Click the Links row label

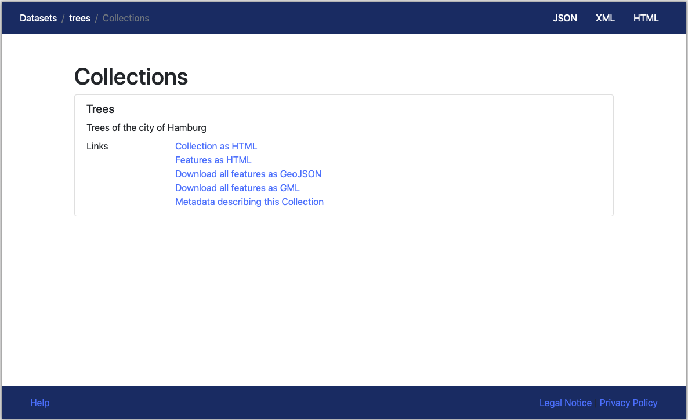coord(97,146)
